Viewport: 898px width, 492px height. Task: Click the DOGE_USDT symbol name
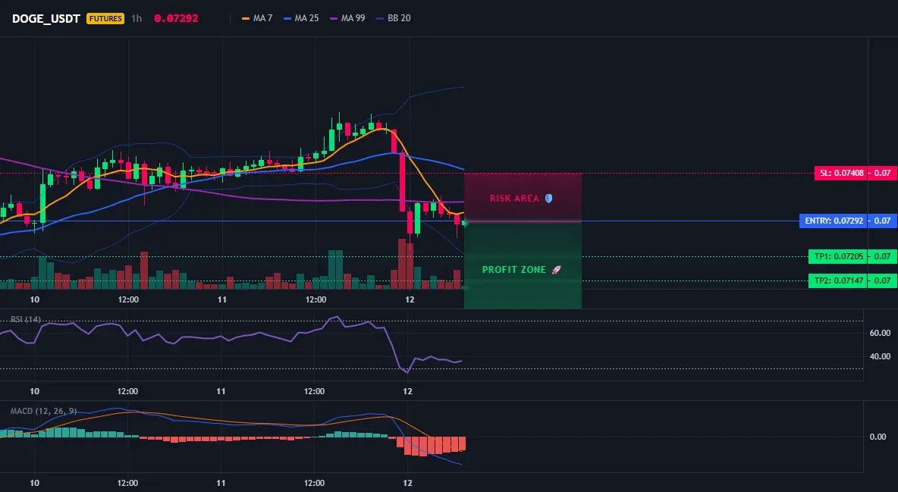pos(46,18)
